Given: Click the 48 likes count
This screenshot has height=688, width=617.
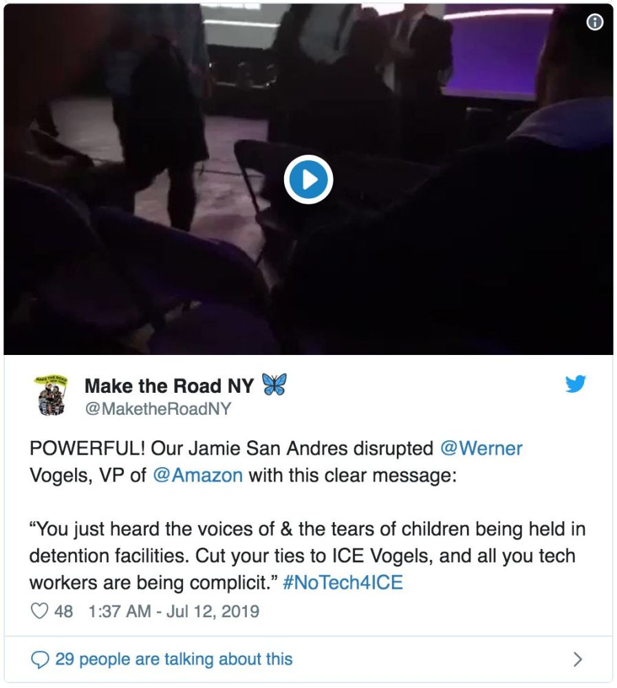Looking at the screenshot, I should [x=64, y=611].
